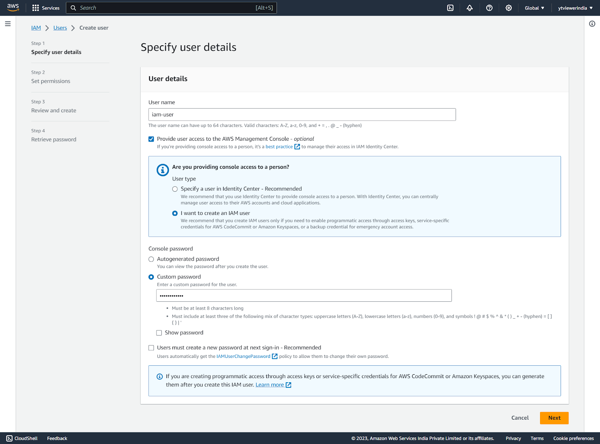Select Step 1 Specify user details
600x444 pixels.
56,52
